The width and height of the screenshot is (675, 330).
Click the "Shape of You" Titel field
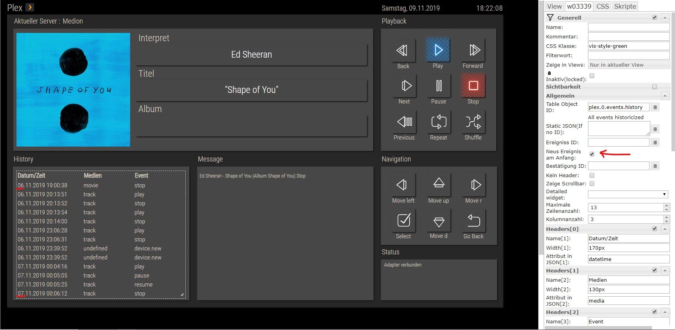pyautogui.click(x=251, y=90)
